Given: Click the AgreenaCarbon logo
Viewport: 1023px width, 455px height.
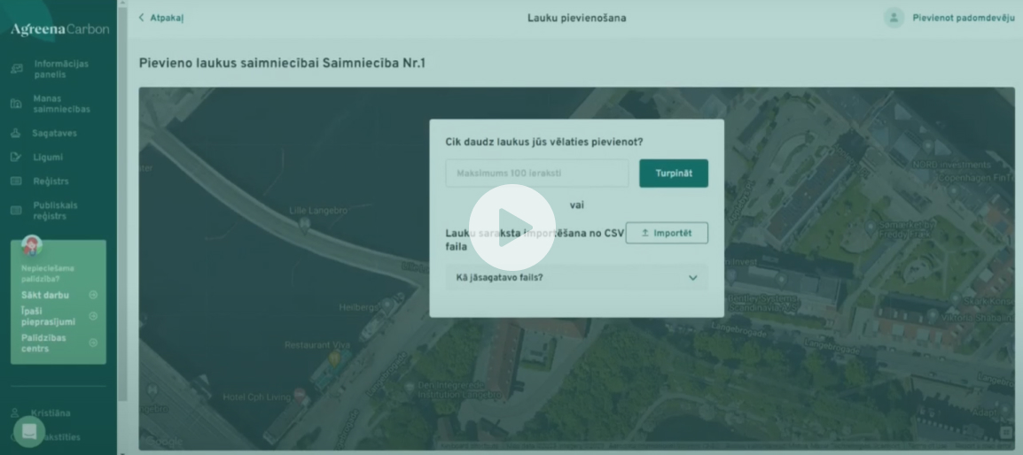Looking at the screenshot, I should [x=59, y=28].
